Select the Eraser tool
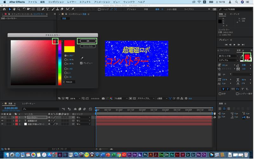Viewport: 254px width, 159px height. pos(62,9)
